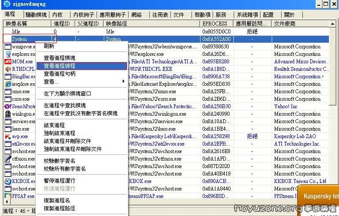
Task: Click the KKBOX process icon
Action: click(8, 181)
